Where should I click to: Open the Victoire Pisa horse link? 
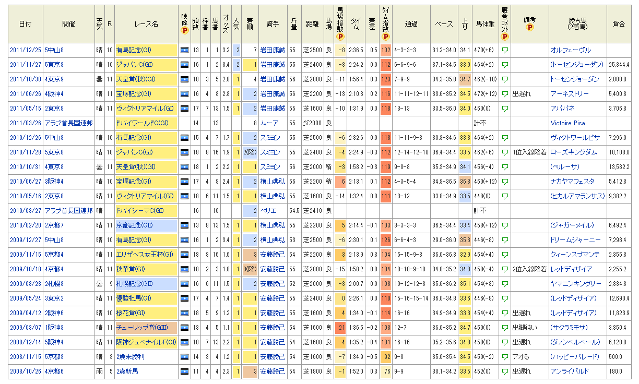click(x=568, y=123)
